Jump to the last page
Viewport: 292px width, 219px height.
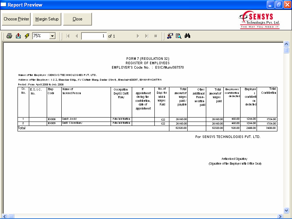147,36
